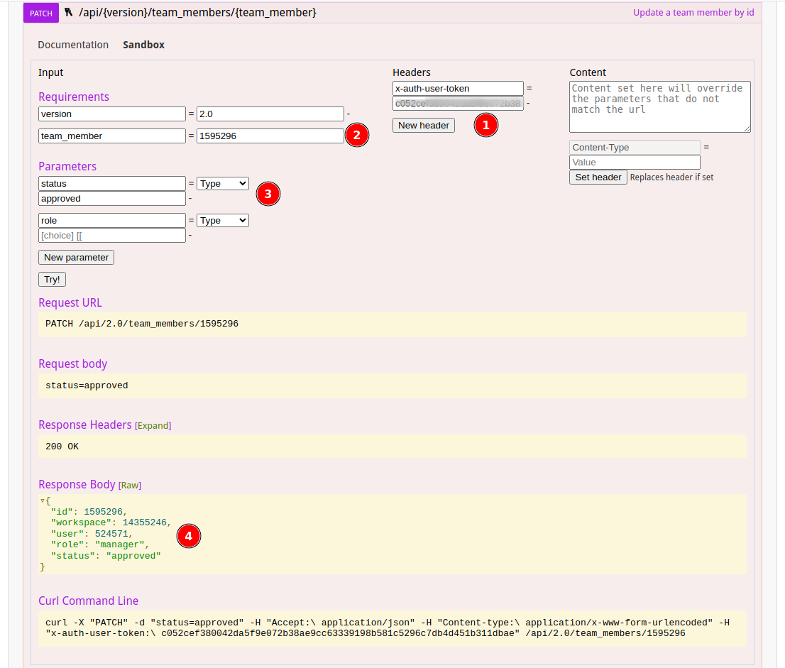Click the keys icon beside endpoint path
Screen dimensions: 785x668
point(69,13)
